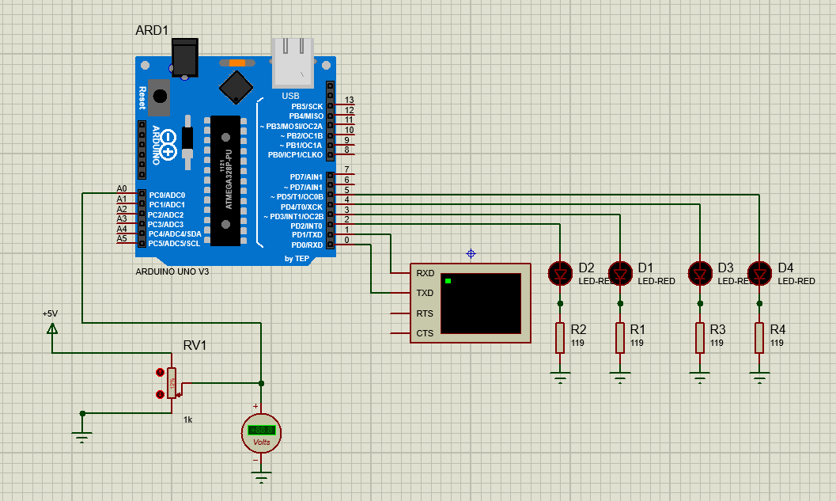Click the LED-RED text beside D4

point(796,281)
